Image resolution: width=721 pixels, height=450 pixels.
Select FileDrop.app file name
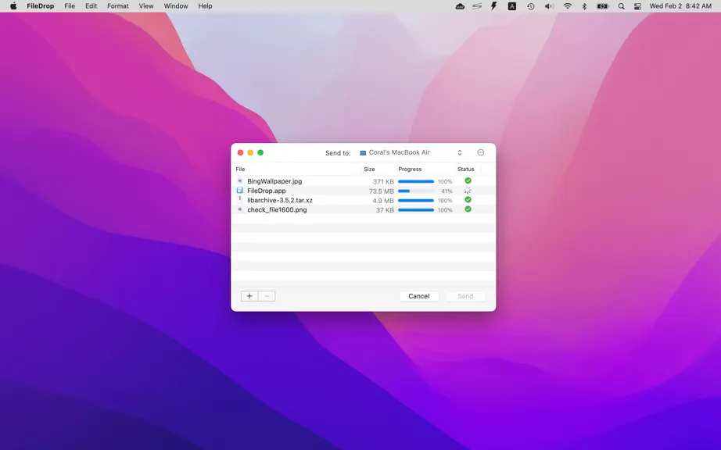tap(266, 191)
